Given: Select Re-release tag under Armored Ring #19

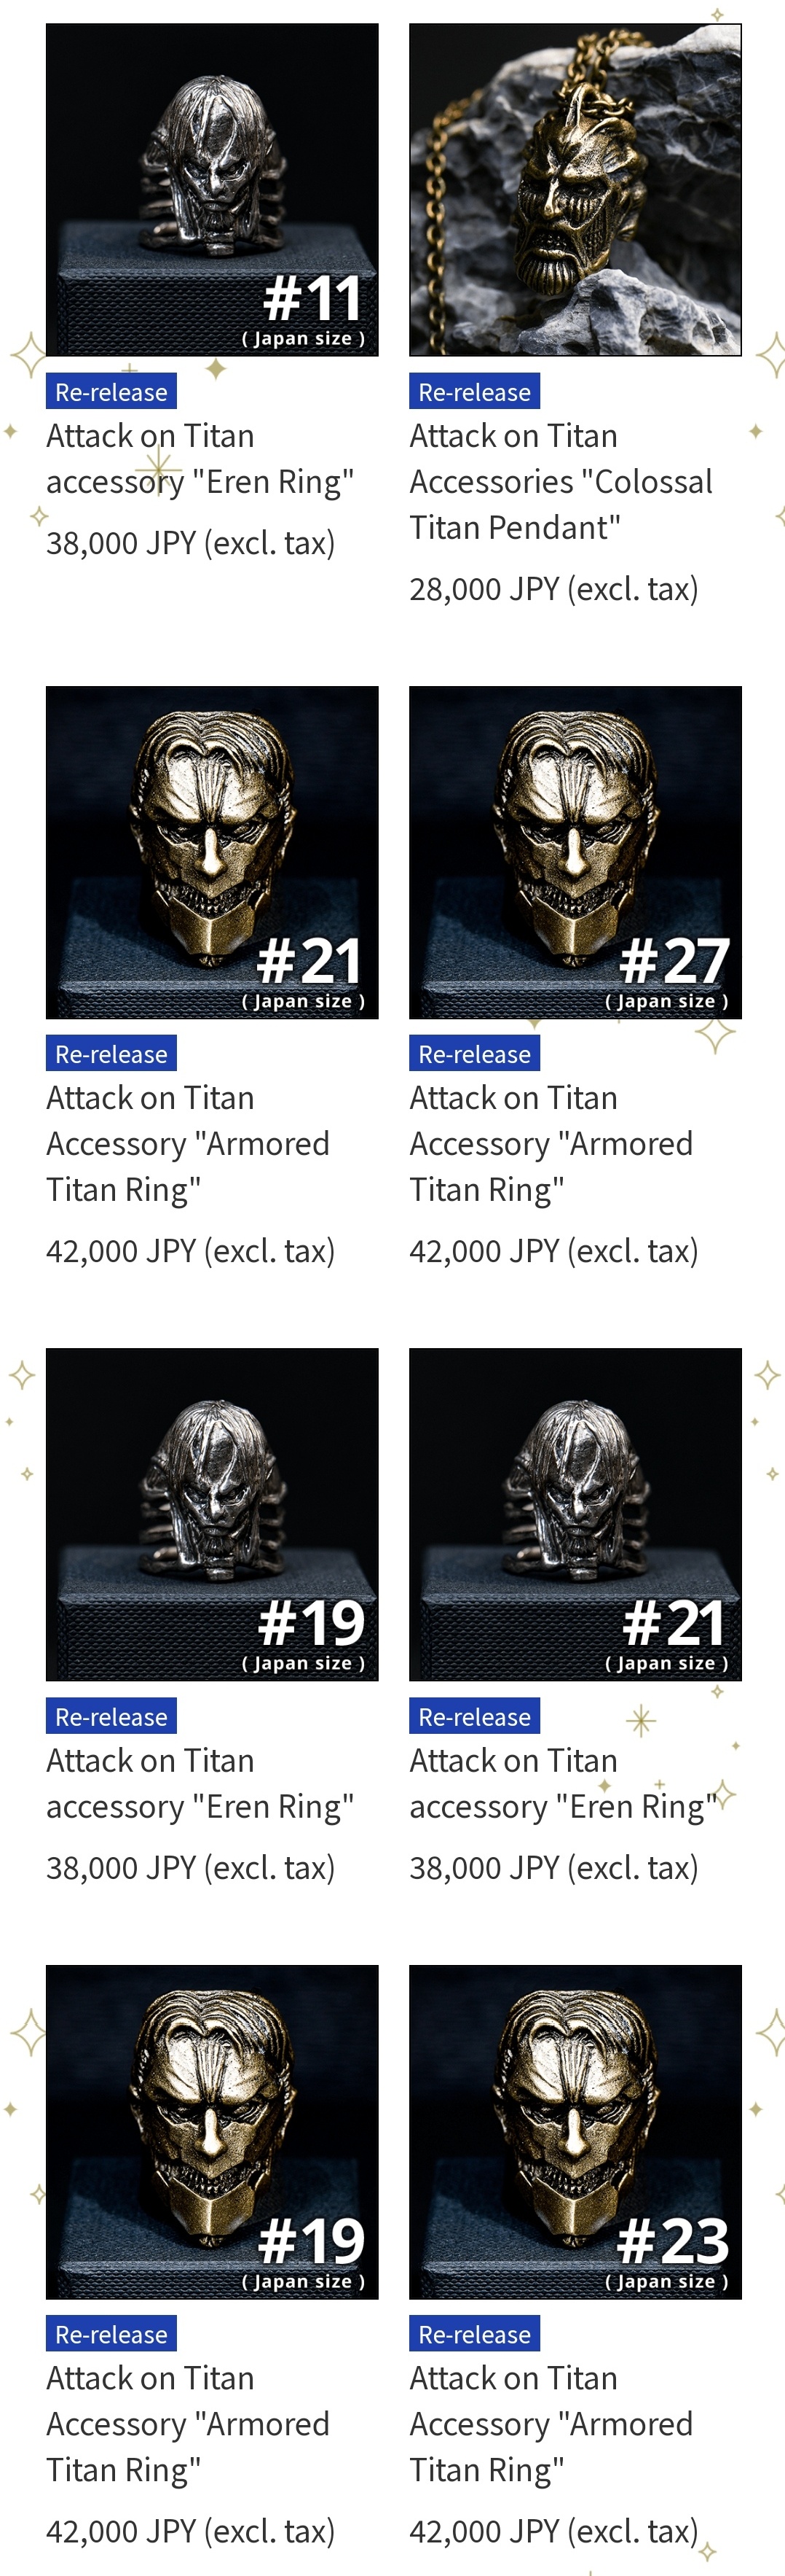Looking at the screenshot, I should click(x=111, y=2333).
